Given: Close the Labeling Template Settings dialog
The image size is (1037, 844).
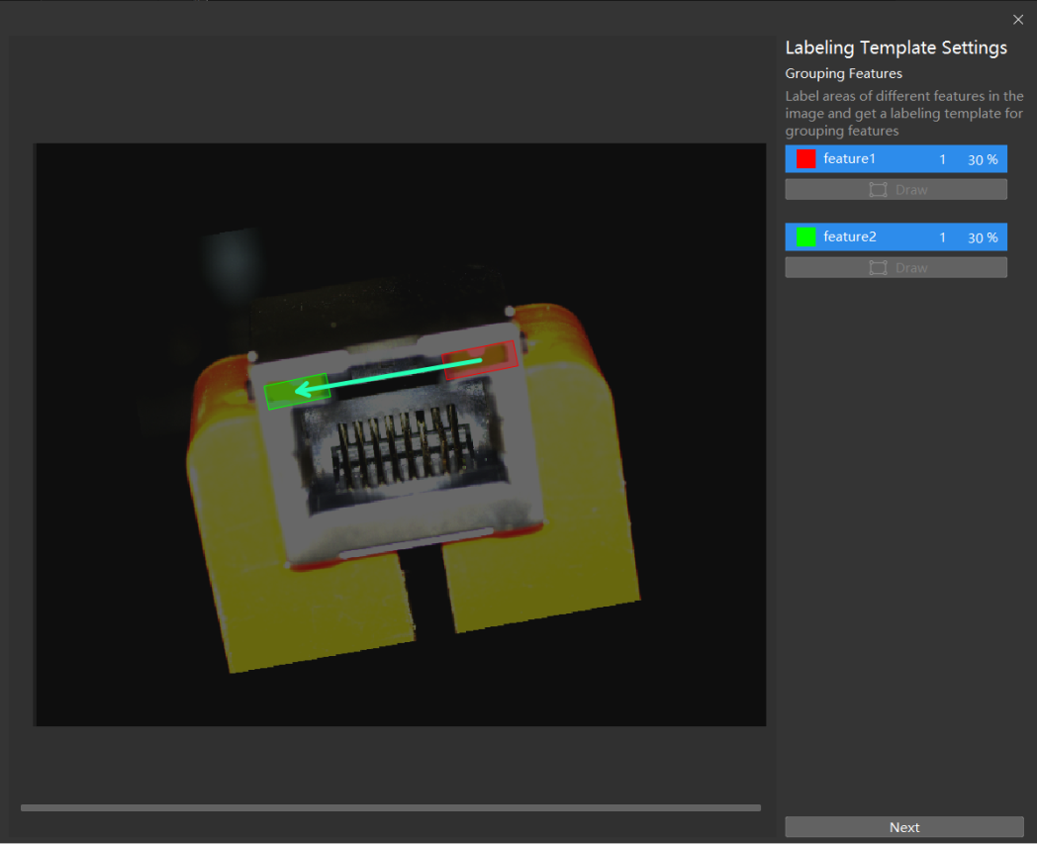Looking at the screenshot, I should [x=1018, y=20].
